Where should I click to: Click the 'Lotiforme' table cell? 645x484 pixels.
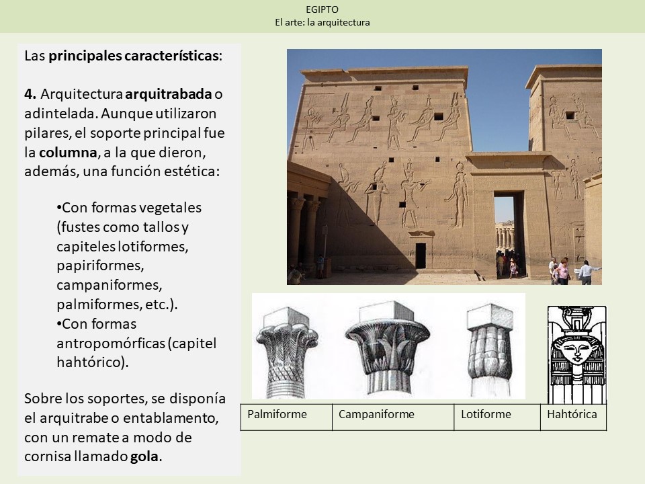[x=497, y=417]
